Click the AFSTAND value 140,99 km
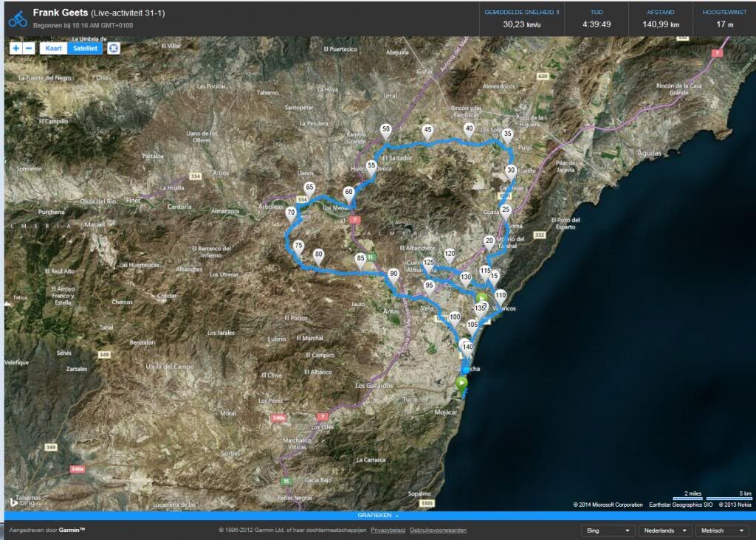 point(661,24)
